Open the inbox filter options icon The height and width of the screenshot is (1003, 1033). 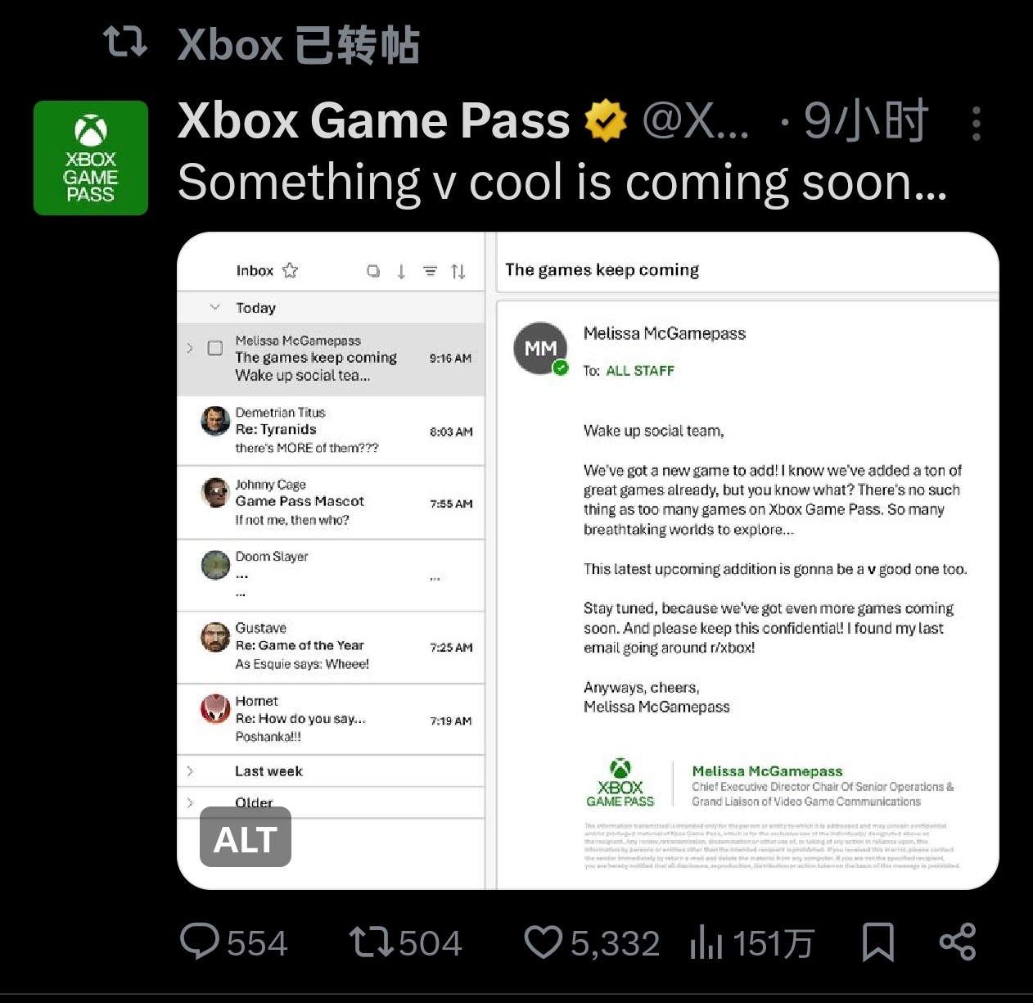click(430, 271)
